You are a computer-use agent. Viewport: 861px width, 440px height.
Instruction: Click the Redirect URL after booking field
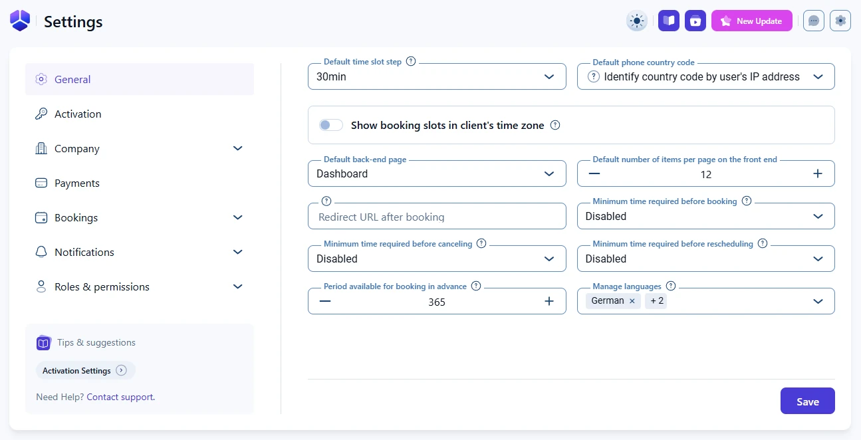(437, 217)
